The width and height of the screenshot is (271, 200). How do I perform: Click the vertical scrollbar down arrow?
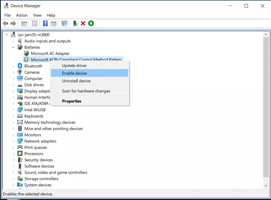coord(266,186)
